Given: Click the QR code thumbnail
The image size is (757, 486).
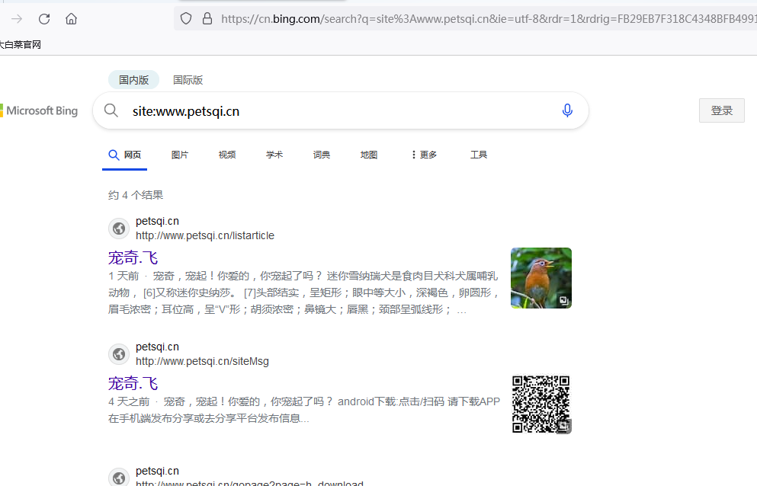Looking at the screenshot, I should 541,404.
